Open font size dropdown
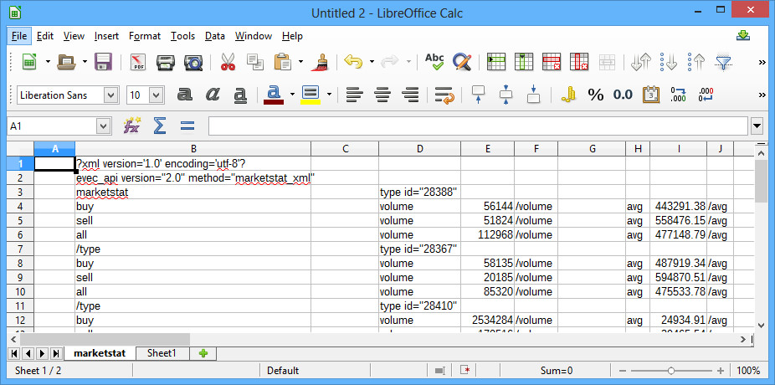Viewport: 775px width, 385px height. (157, 95)
